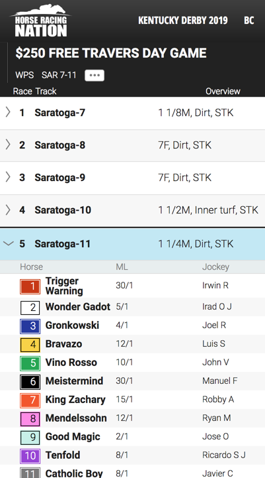Select the orange number 7 King Zachary badge
265x478 pixels.
[30, 401]
